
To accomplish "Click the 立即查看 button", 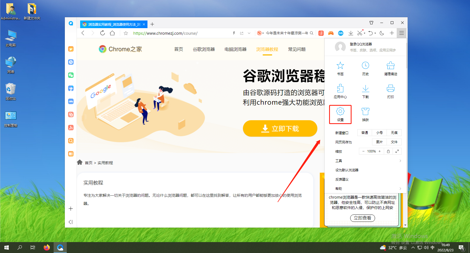I will (x=362, y=218).
